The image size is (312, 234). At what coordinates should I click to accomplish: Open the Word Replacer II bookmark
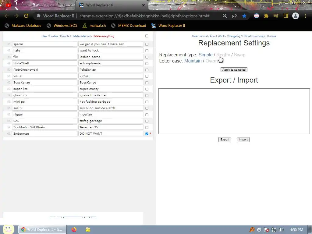(168, 26)
